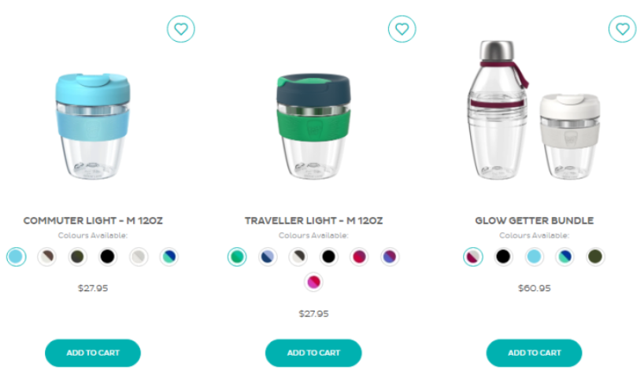Screen dimensions: 644x380
Task: Pick the hot pink swatch on Traveller Light's second row
Action: click(x=313, y=282)
